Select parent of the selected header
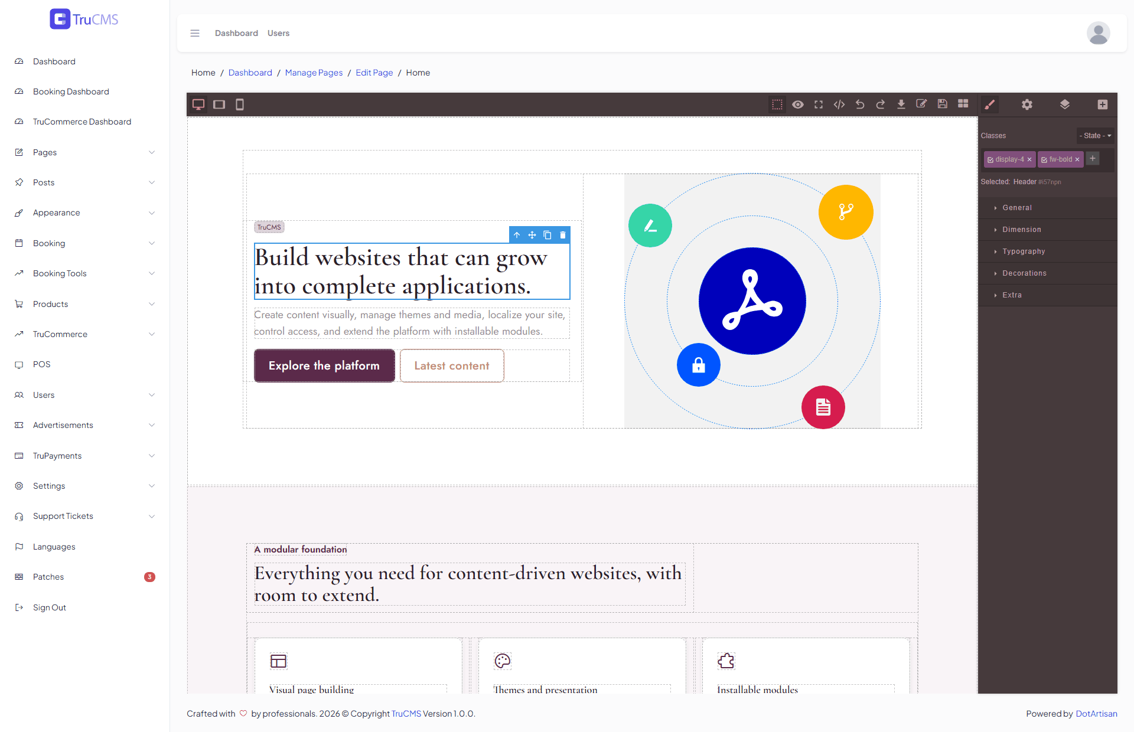 (x=517, y=235)
